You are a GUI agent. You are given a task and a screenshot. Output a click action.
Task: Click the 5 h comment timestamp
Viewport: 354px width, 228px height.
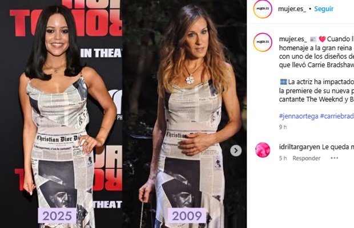coord(283,158)
